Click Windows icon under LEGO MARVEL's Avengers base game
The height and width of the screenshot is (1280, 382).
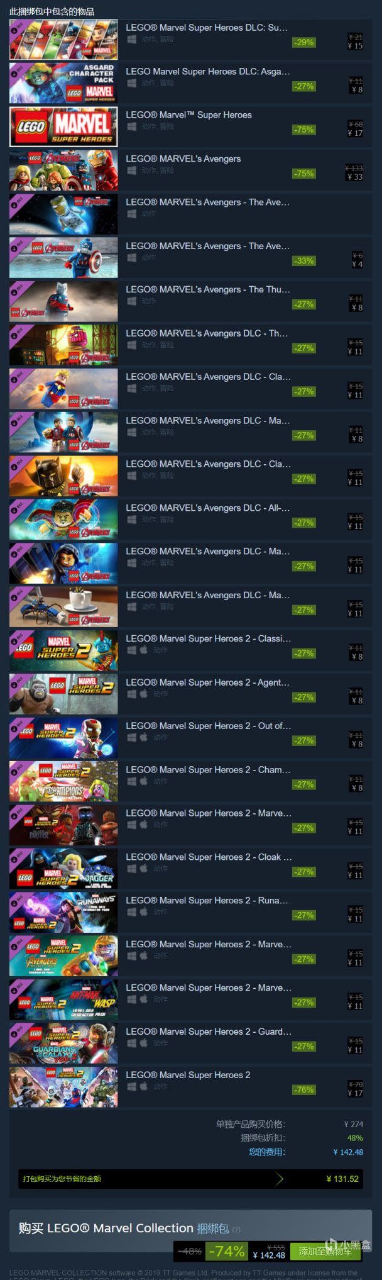131,170
